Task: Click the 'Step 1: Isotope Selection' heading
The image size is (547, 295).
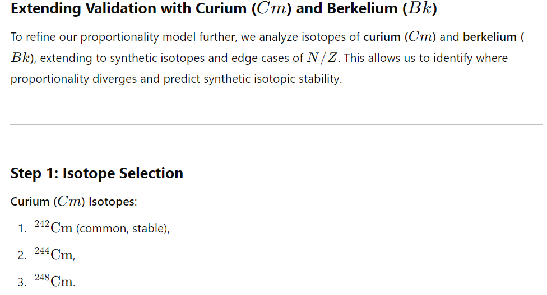Action: point(96,173)
